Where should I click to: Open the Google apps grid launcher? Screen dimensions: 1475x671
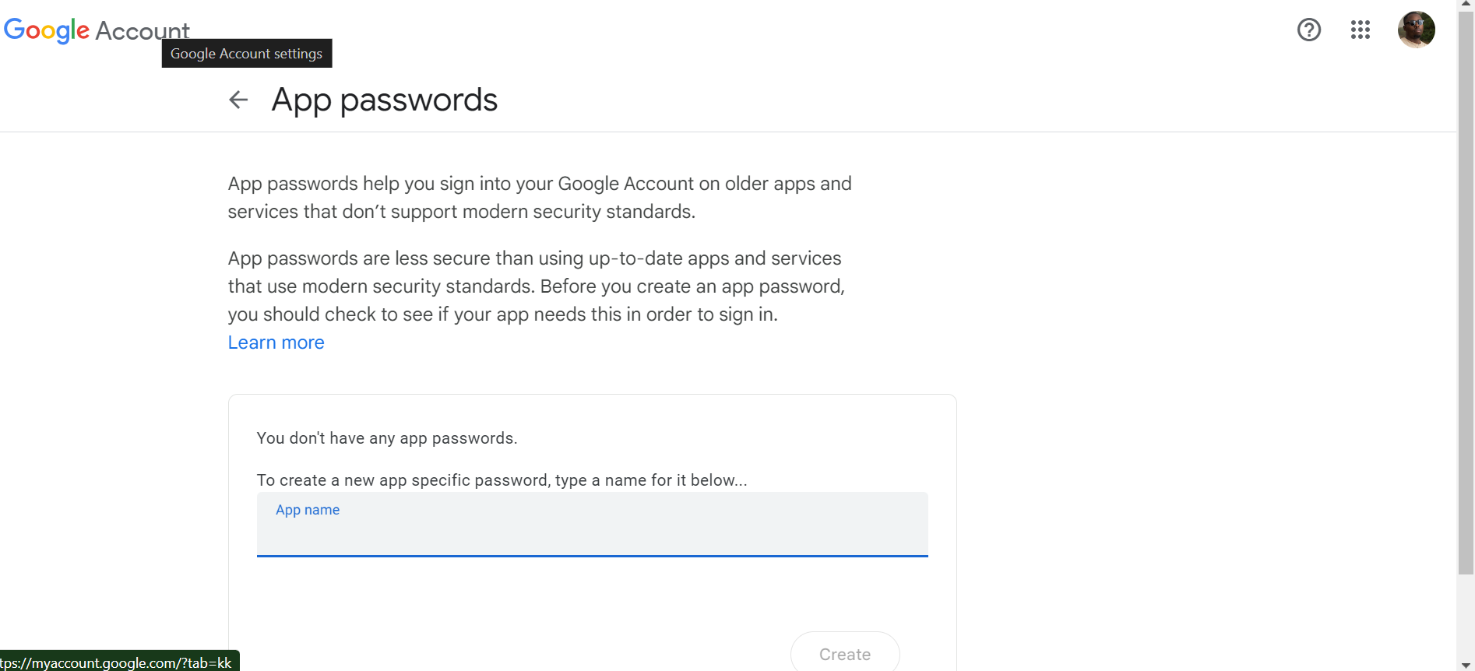[1360, 30]
